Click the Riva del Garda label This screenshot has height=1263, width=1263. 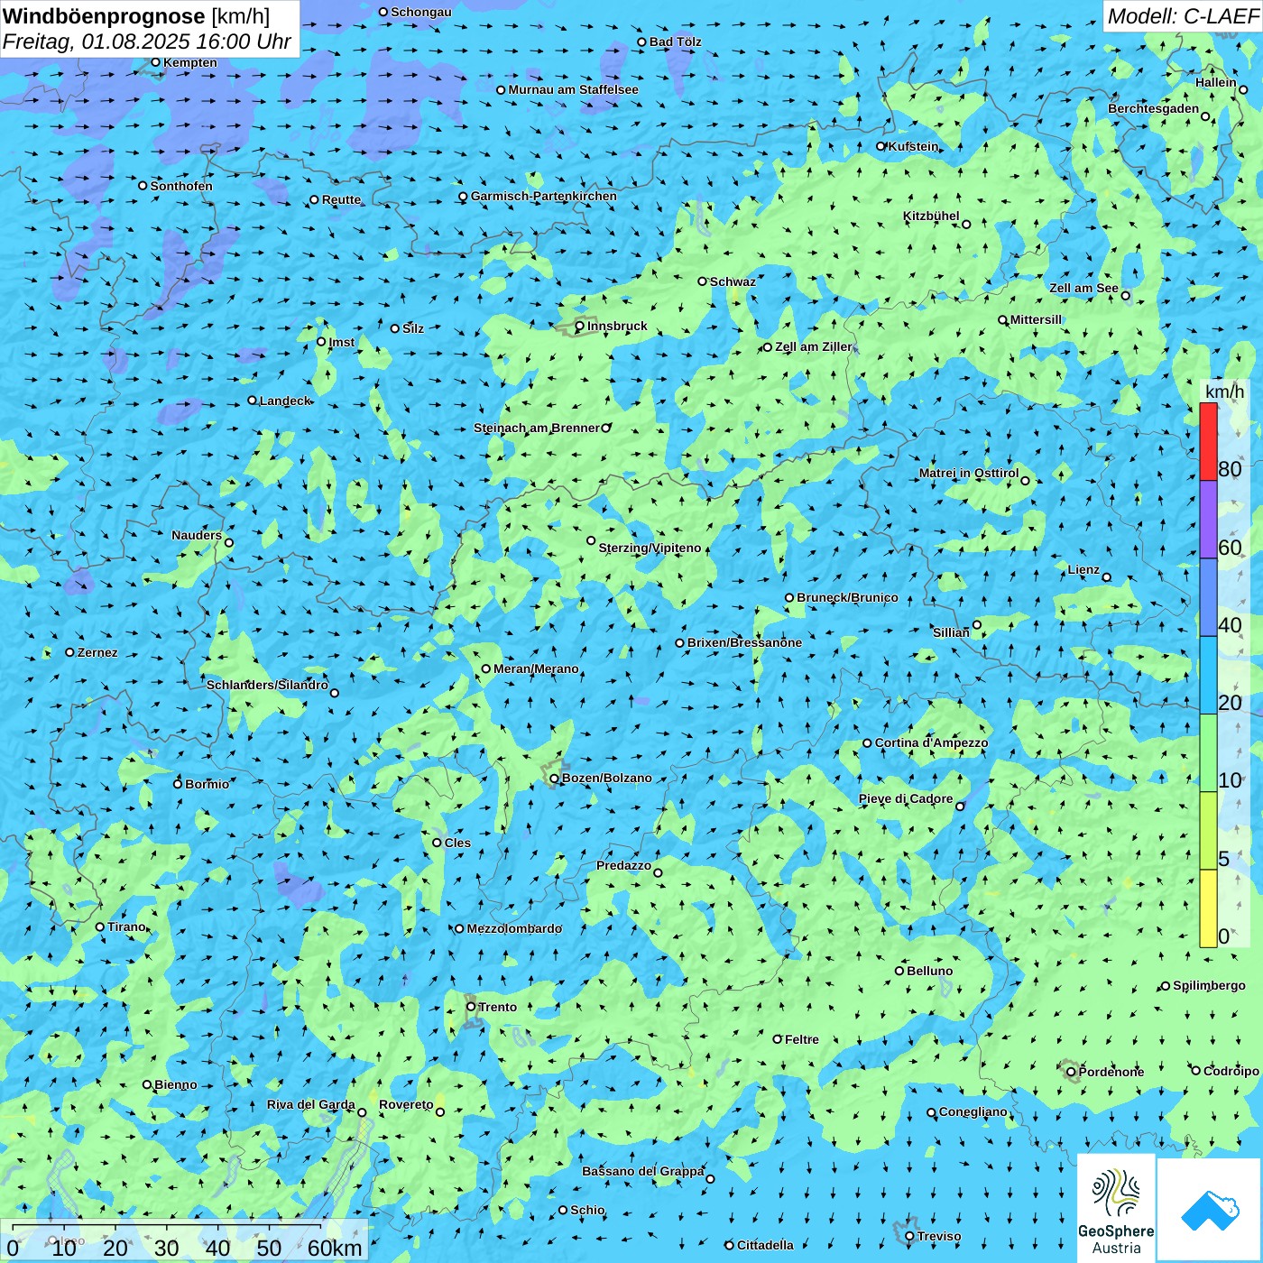click(311, 1104)
